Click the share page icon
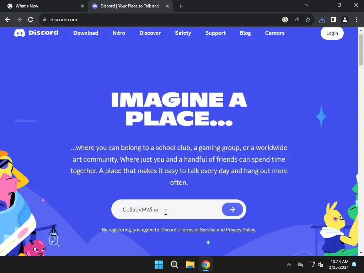This screenshot has height=273, width=364. pyautogui.click(x=296, y=20)
